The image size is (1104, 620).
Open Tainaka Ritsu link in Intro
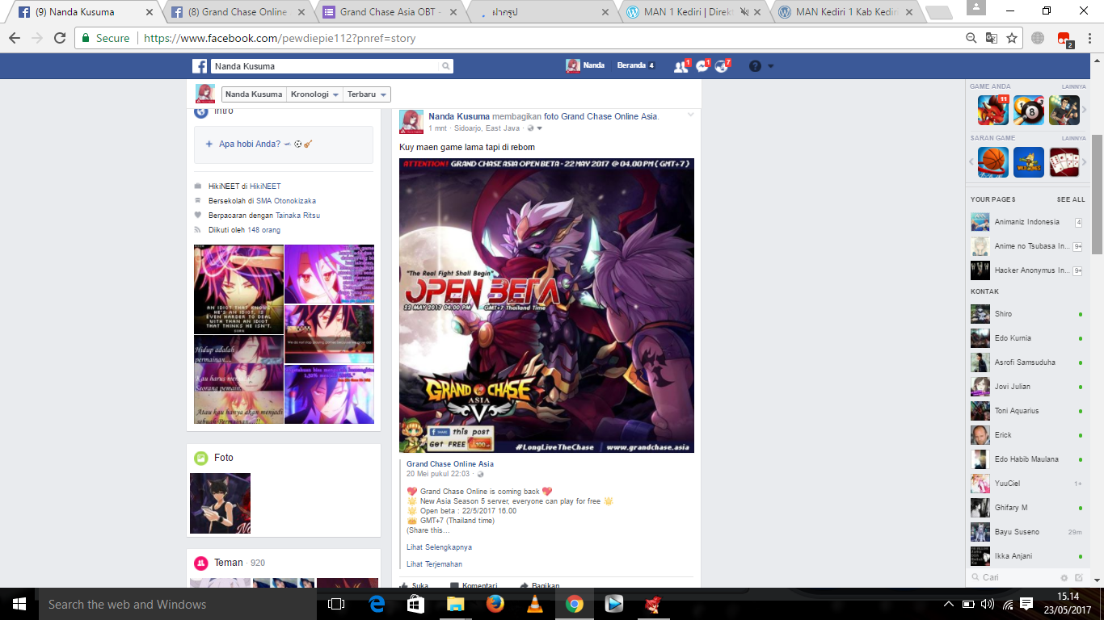297,216
